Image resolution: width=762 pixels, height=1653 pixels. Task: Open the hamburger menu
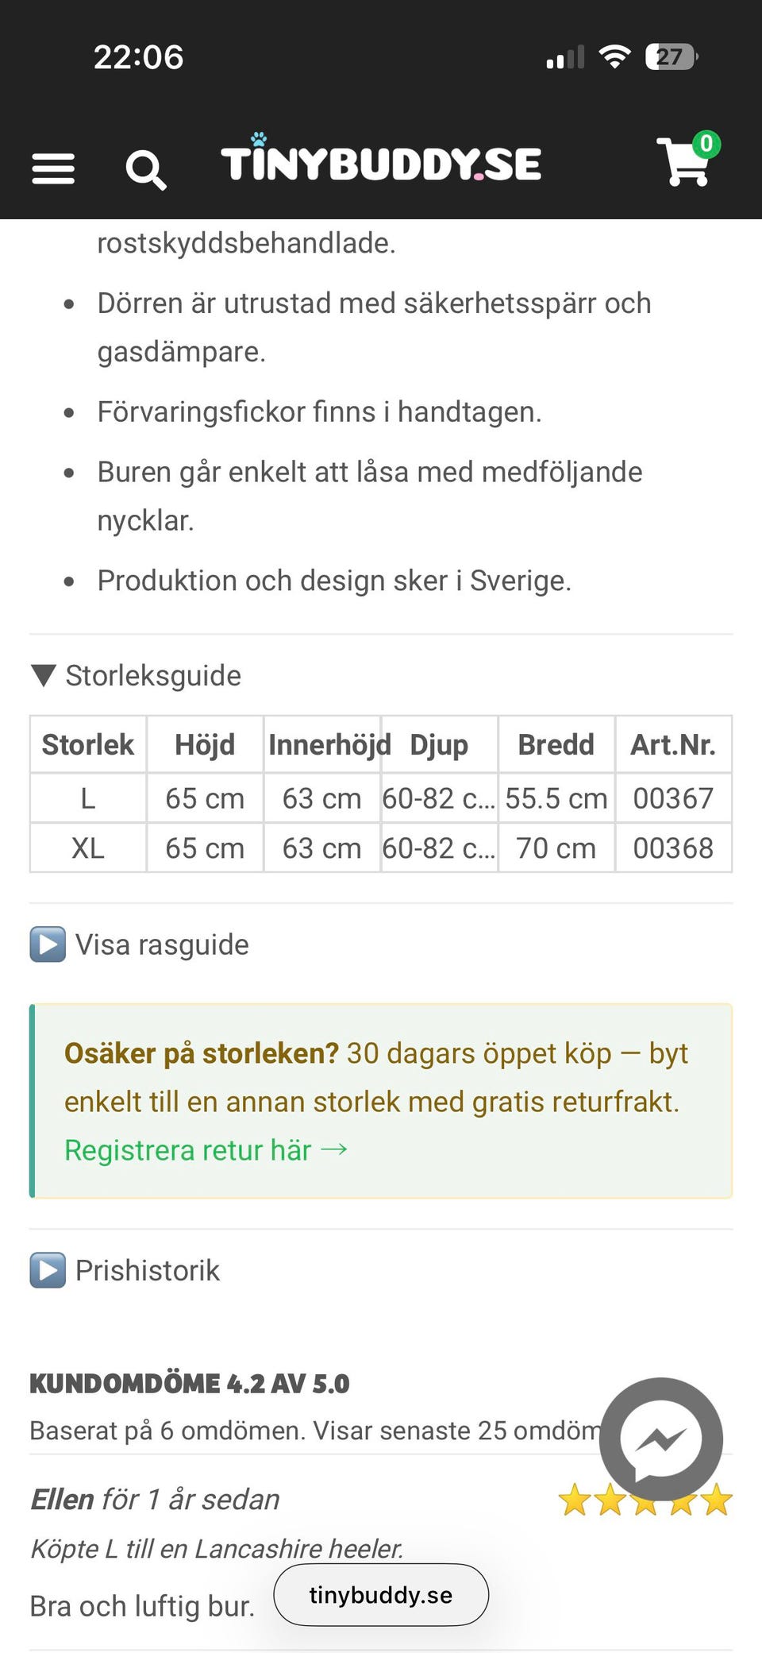[x=53, y=168]
